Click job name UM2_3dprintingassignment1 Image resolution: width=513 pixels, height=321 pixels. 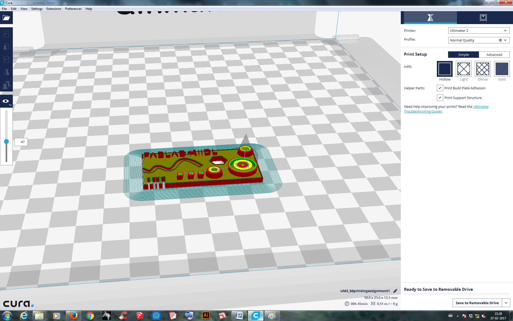coord(365,291)
